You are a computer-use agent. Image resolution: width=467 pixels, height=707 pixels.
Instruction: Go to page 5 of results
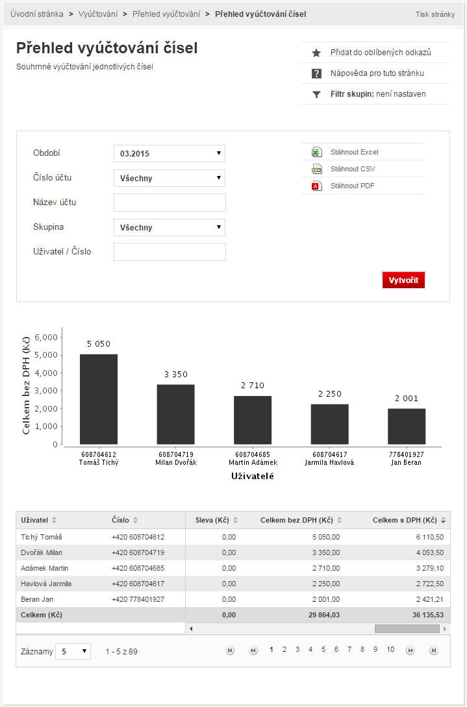click(323, 649)
